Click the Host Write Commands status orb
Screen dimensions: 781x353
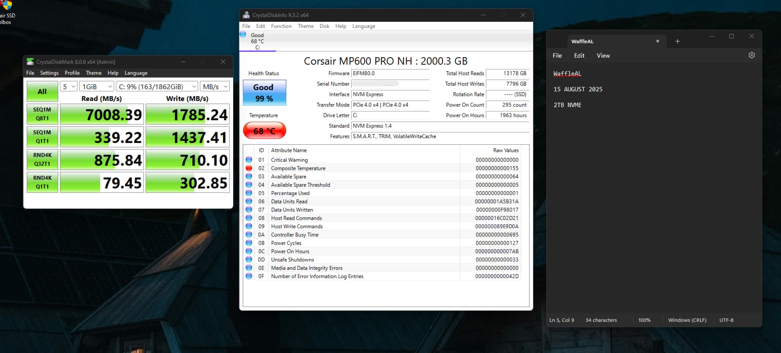pyautogui.click(x=249, y=226)
